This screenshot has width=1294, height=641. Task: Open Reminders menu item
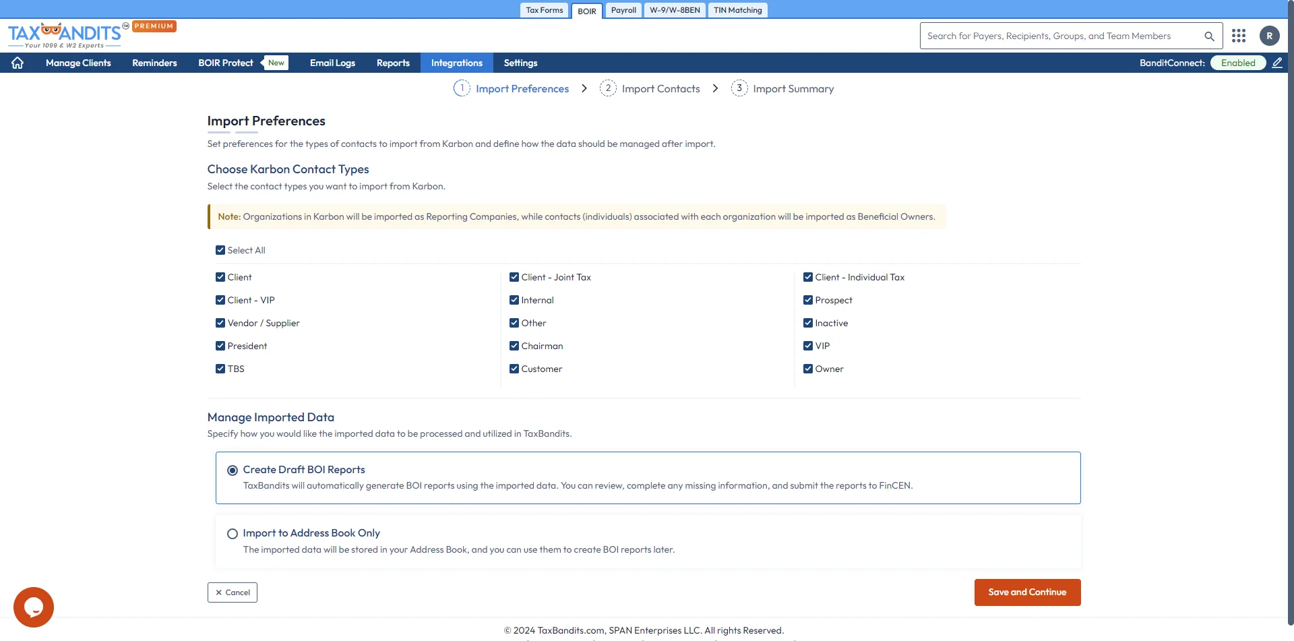(154, 63)
